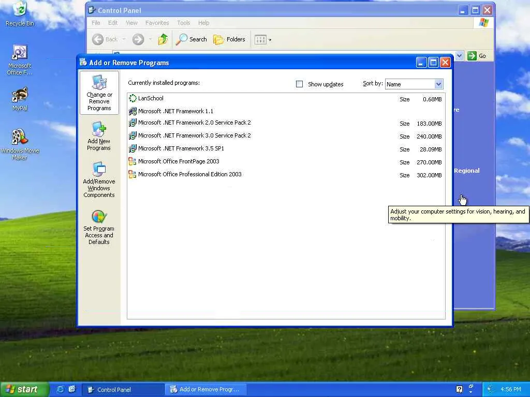Open the Edit menu in Control Panel
The height and width of the screenshot is (397, 530).
click(112, 23)
